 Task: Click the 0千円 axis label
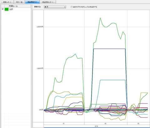(41, 110)
